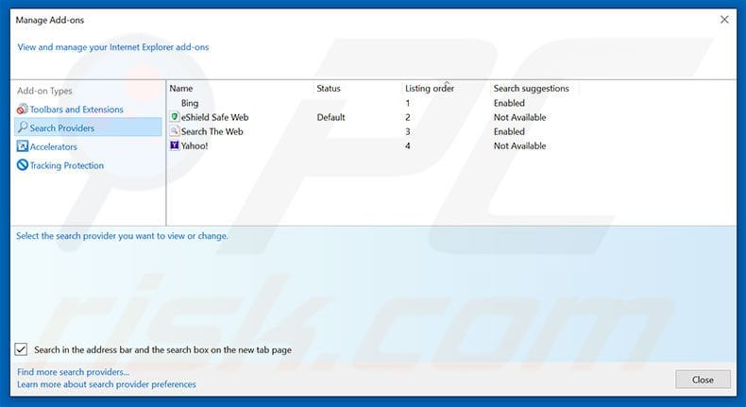Click the Toolbars and Extensions icon
The image size is (746, 407).
[22, 109]
